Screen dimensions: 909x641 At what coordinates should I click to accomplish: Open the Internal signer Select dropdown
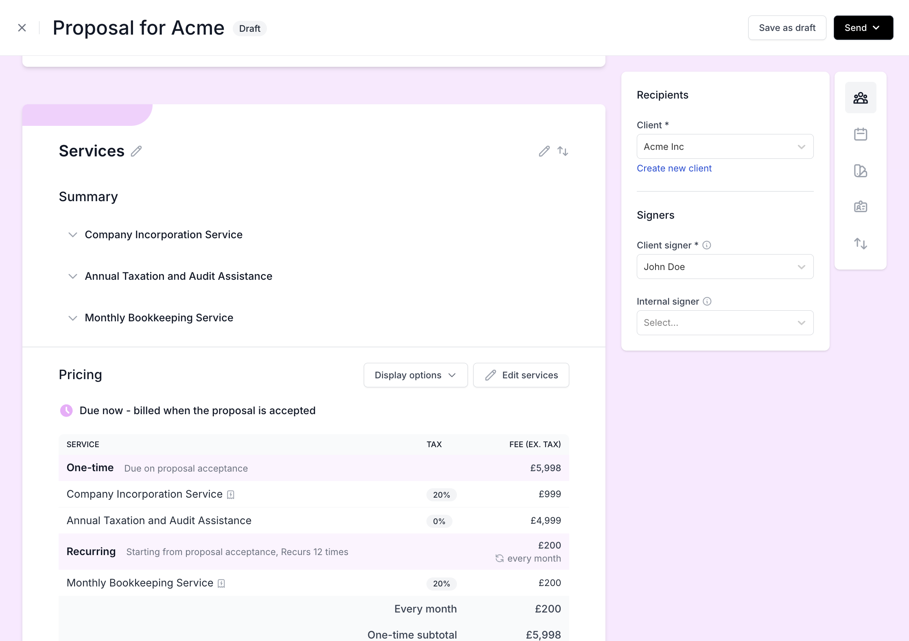725,323
